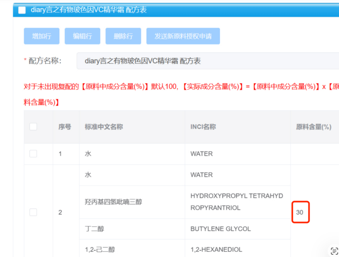The image size is (339, 257).
Task: Select the WATER cell in row 2
Action: click(x=238, y=175)
